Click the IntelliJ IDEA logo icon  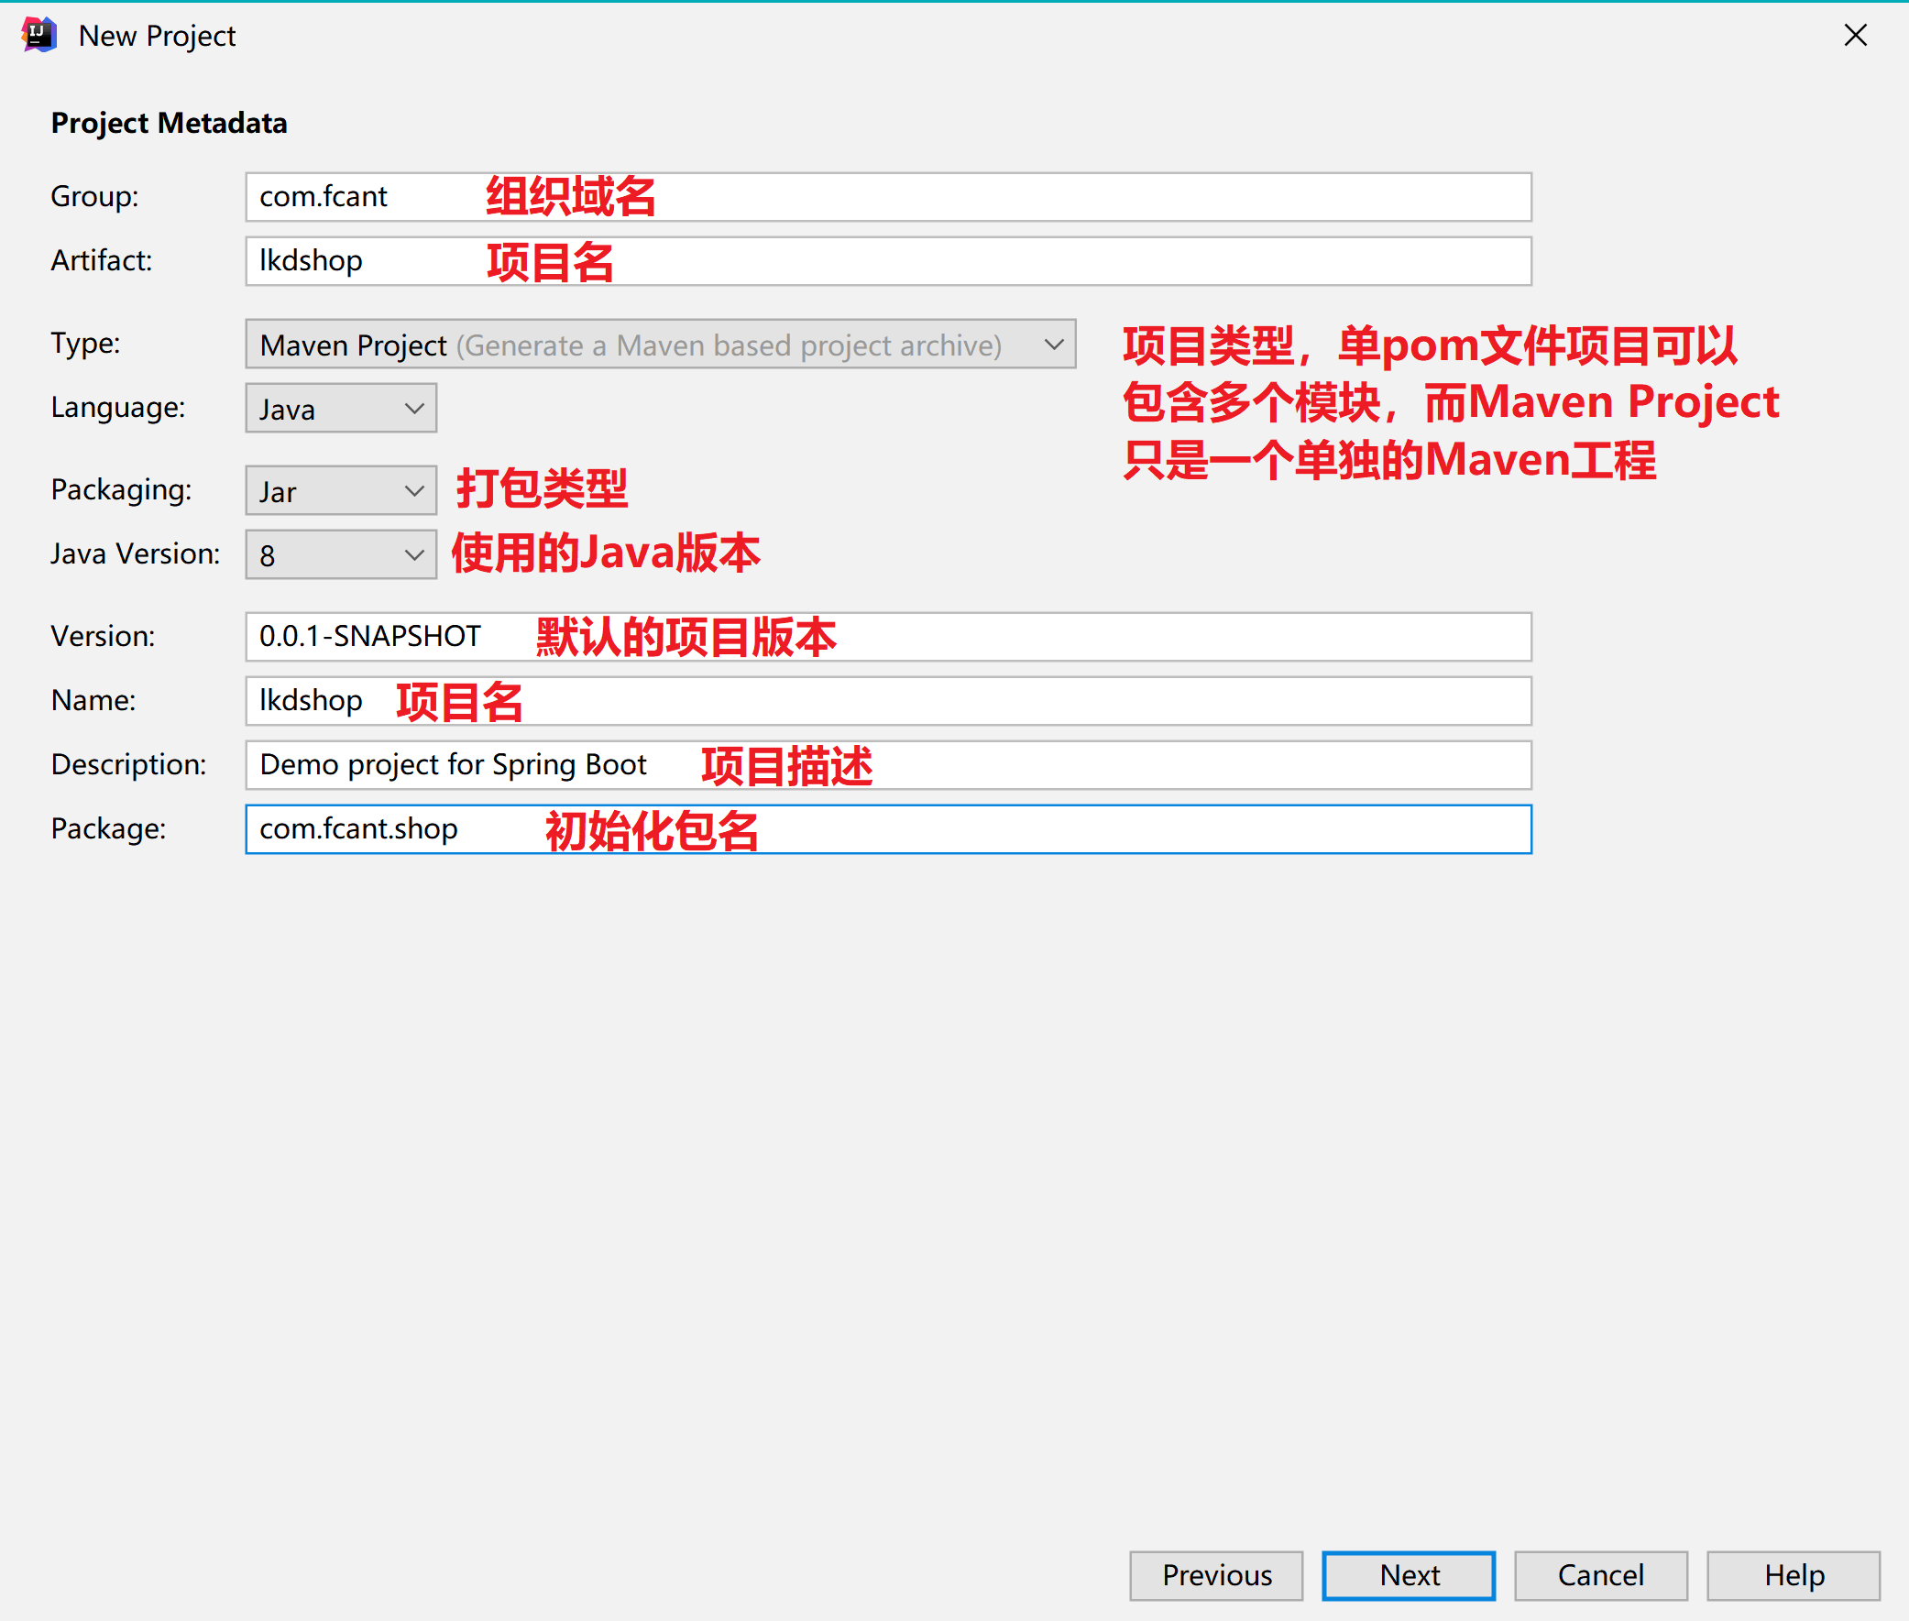[x=38, y=35]
